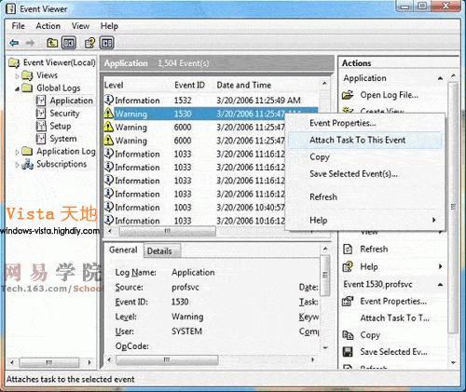The width and height of the screenshot is (466, 392).
Task: Click the Up One Level folder icon
Action: tap(52, 43)
